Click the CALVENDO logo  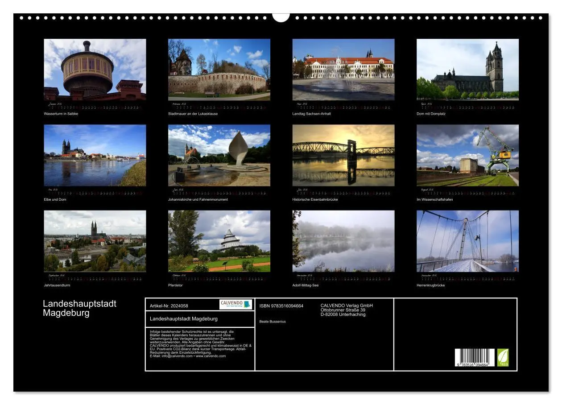coord(236,304)
